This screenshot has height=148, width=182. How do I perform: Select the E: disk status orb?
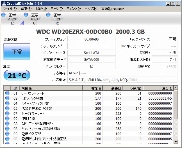[3, 15]
